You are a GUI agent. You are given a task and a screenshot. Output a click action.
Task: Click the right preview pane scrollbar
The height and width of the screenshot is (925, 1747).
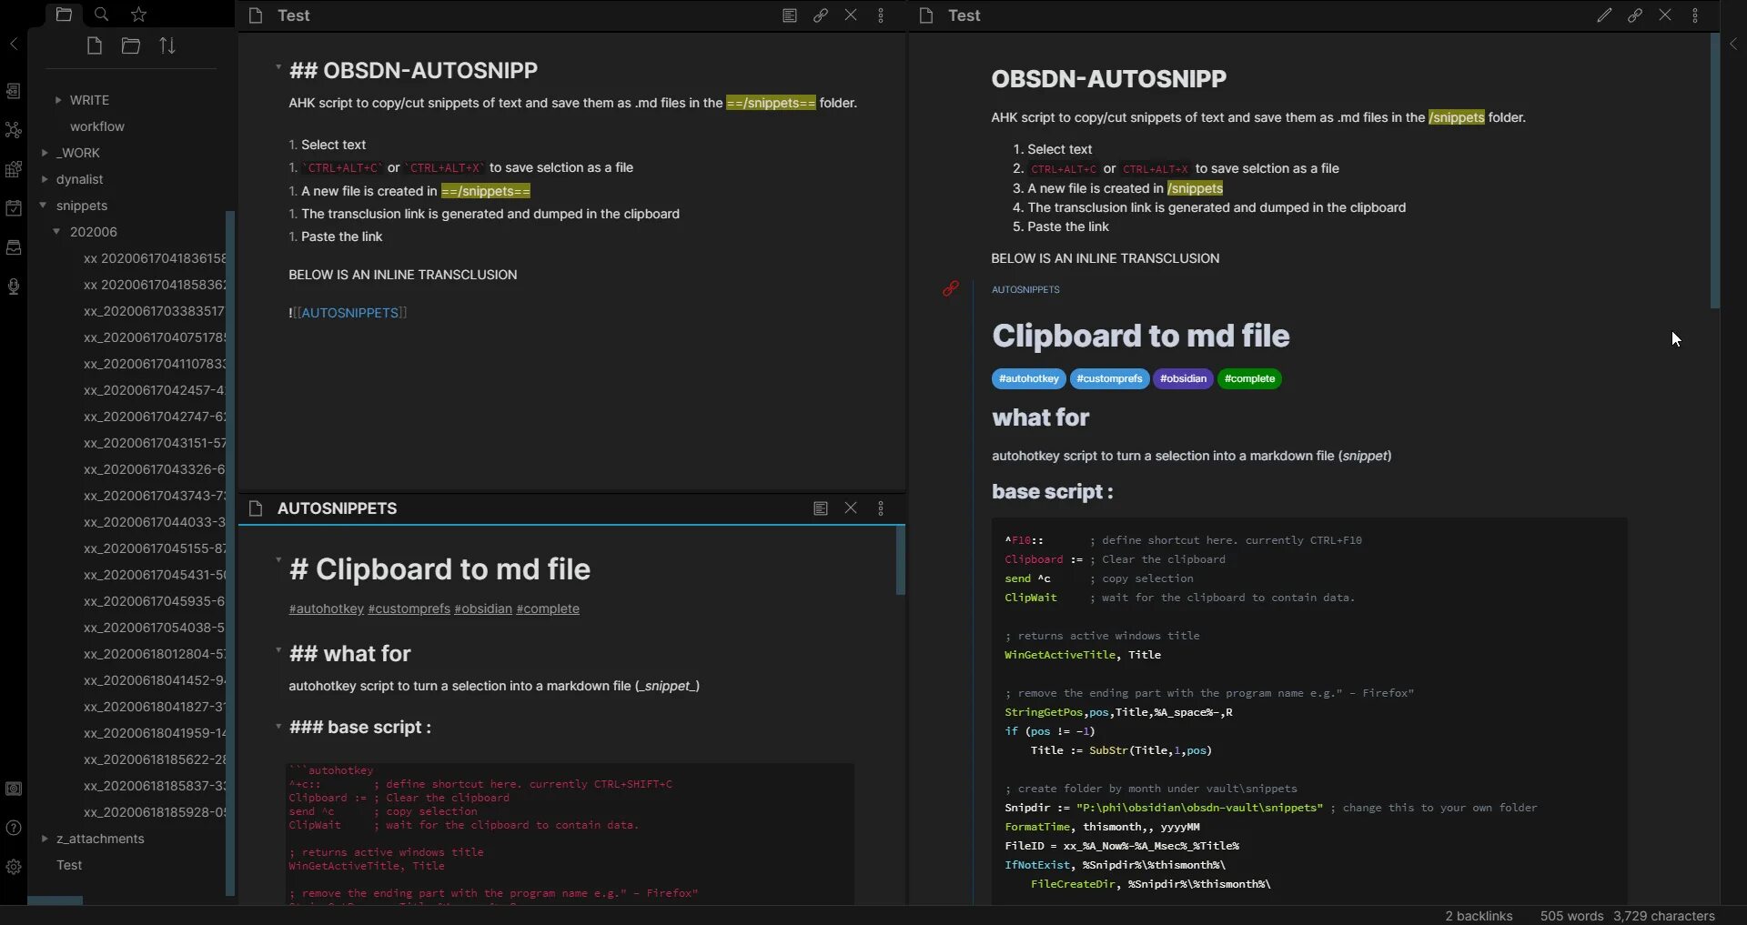tap(1715, 171)
